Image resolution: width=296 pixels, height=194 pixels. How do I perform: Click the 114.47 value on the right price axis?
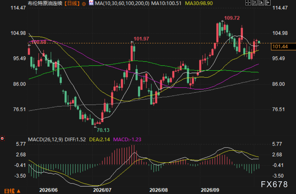click(280, 8)
